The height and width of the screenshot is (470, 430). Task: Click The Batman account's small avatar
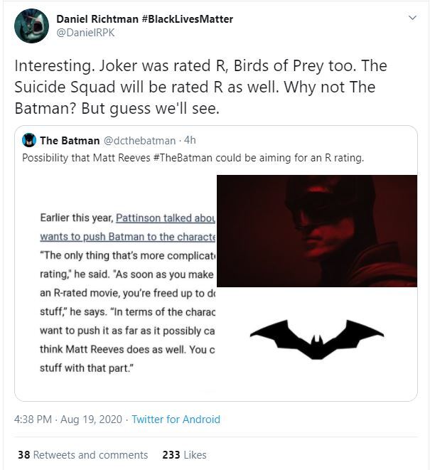(x=29, y=140)
